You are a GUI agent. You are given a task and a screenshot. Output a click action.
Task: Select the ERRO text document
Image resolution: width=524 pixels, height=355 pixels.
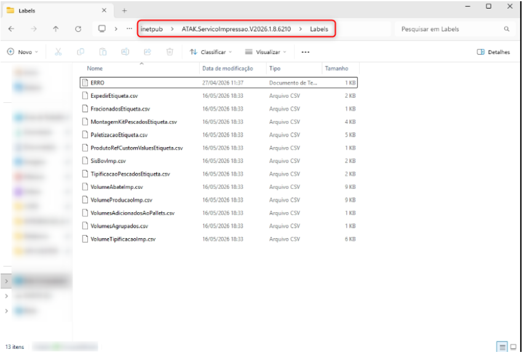coord(218,82)
